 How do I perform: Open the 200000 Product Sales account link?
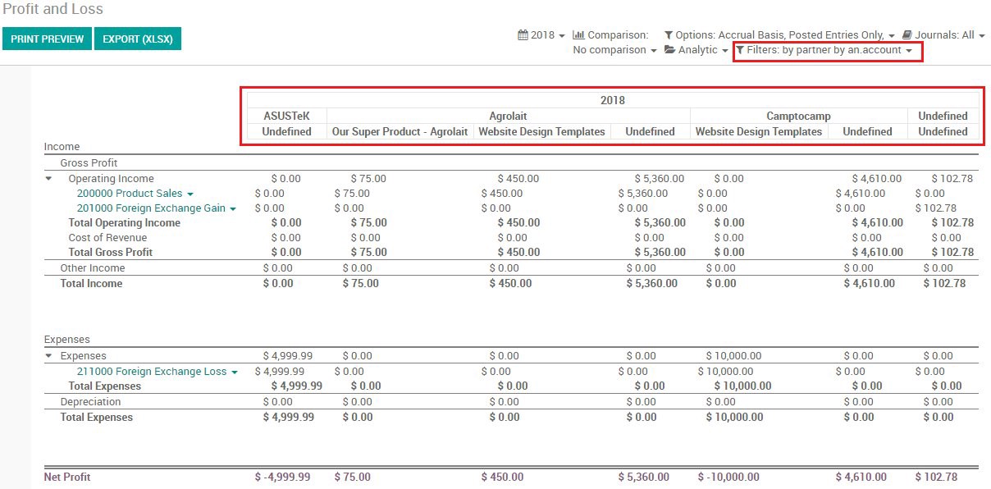pos(130,194)
